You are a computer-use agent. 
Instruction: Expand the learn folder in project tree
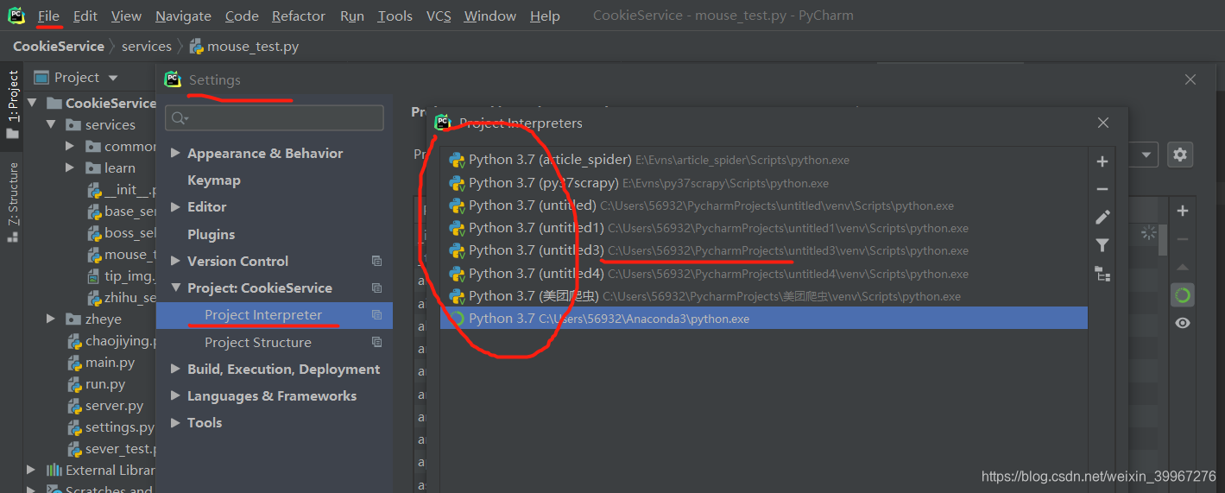(x=71, y=167)
